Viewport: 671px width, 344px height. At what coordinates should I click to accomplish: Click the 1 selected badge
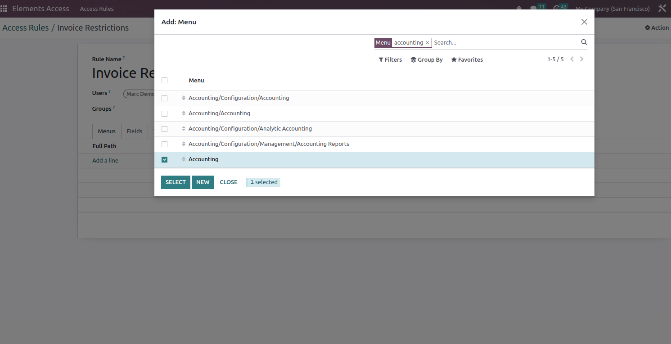[263, 182]
